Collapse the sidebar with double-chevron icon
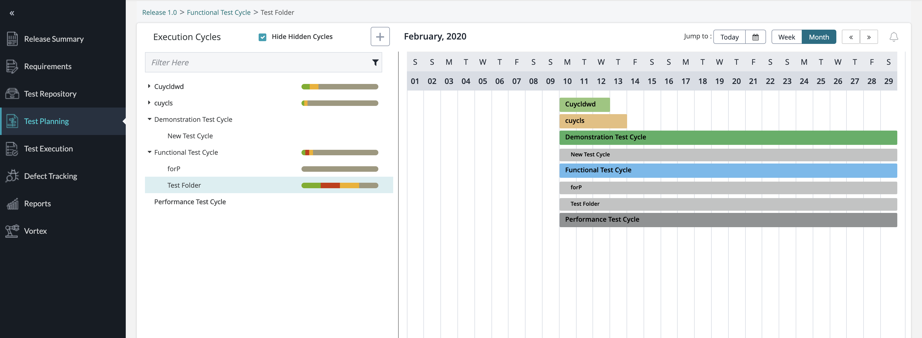Screen dimensions: 922x338 (12, 13)
